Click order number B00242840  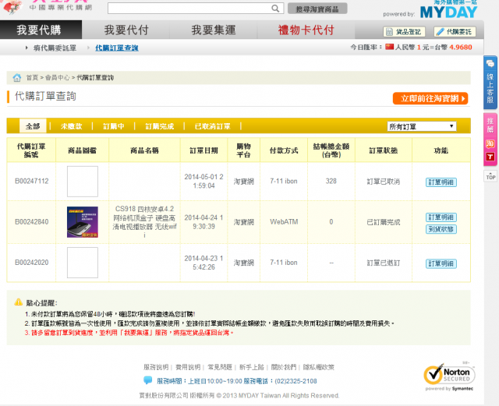[31, 222]
